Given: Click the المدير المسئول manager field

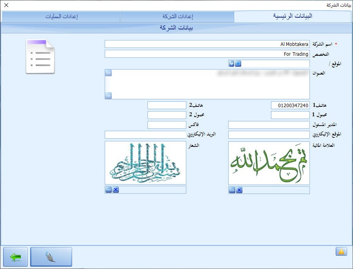Looking at the screenshot, I should click(x=269, y=125).
